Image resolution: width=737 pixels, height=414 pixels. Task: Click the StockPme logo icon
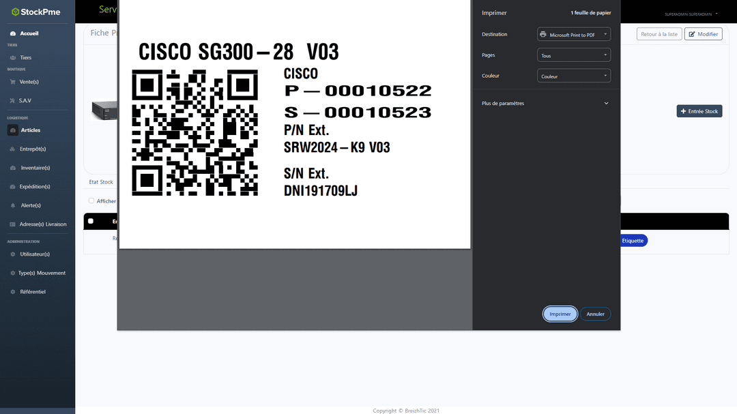(x=15, y=12)
